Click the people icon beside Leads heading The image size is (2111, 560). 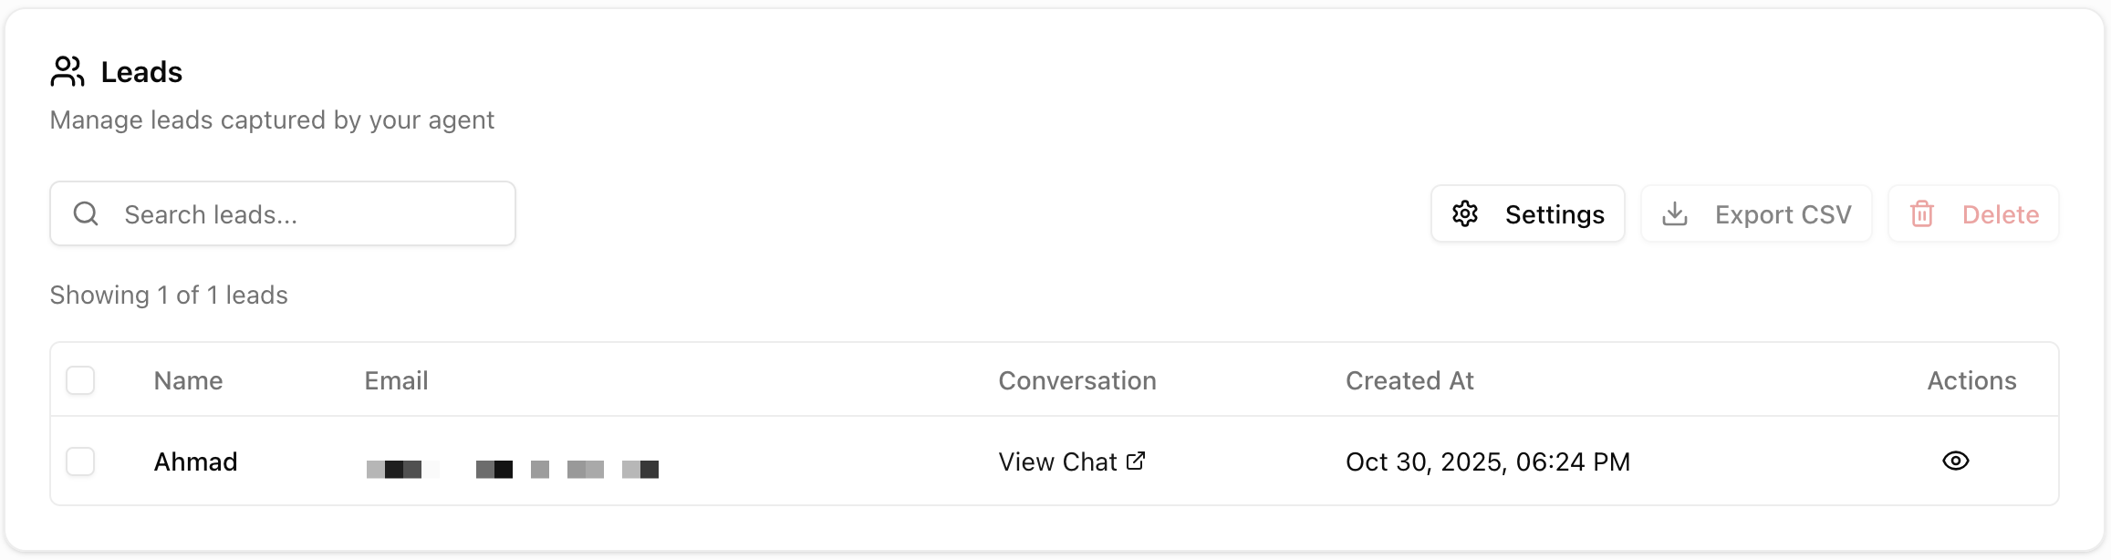(x=68, y=71)
